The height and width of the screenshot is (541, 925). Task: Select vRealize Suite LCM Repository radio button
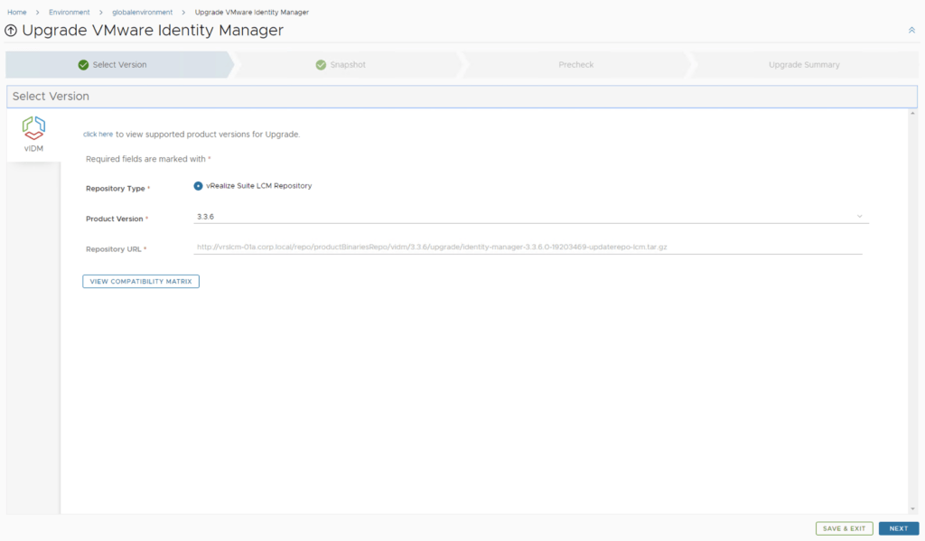(x=199, y=186)
